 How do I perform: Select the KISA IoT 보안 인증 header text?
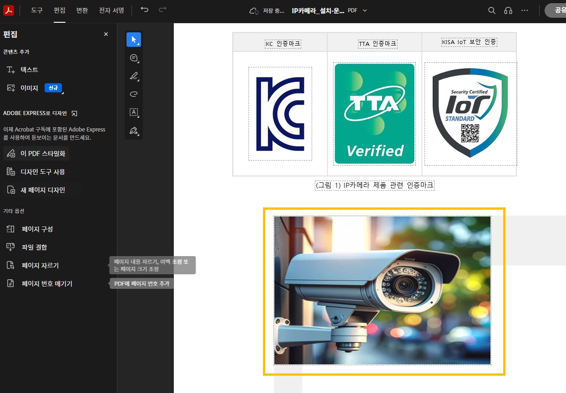click(469, 42)
